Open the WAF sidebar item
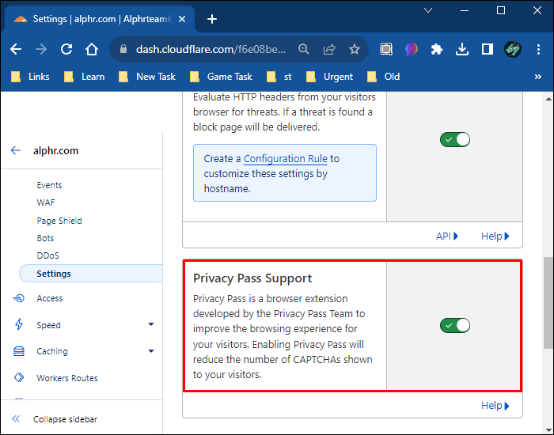This screenshot has width=554, height=435. pos(46,202)
